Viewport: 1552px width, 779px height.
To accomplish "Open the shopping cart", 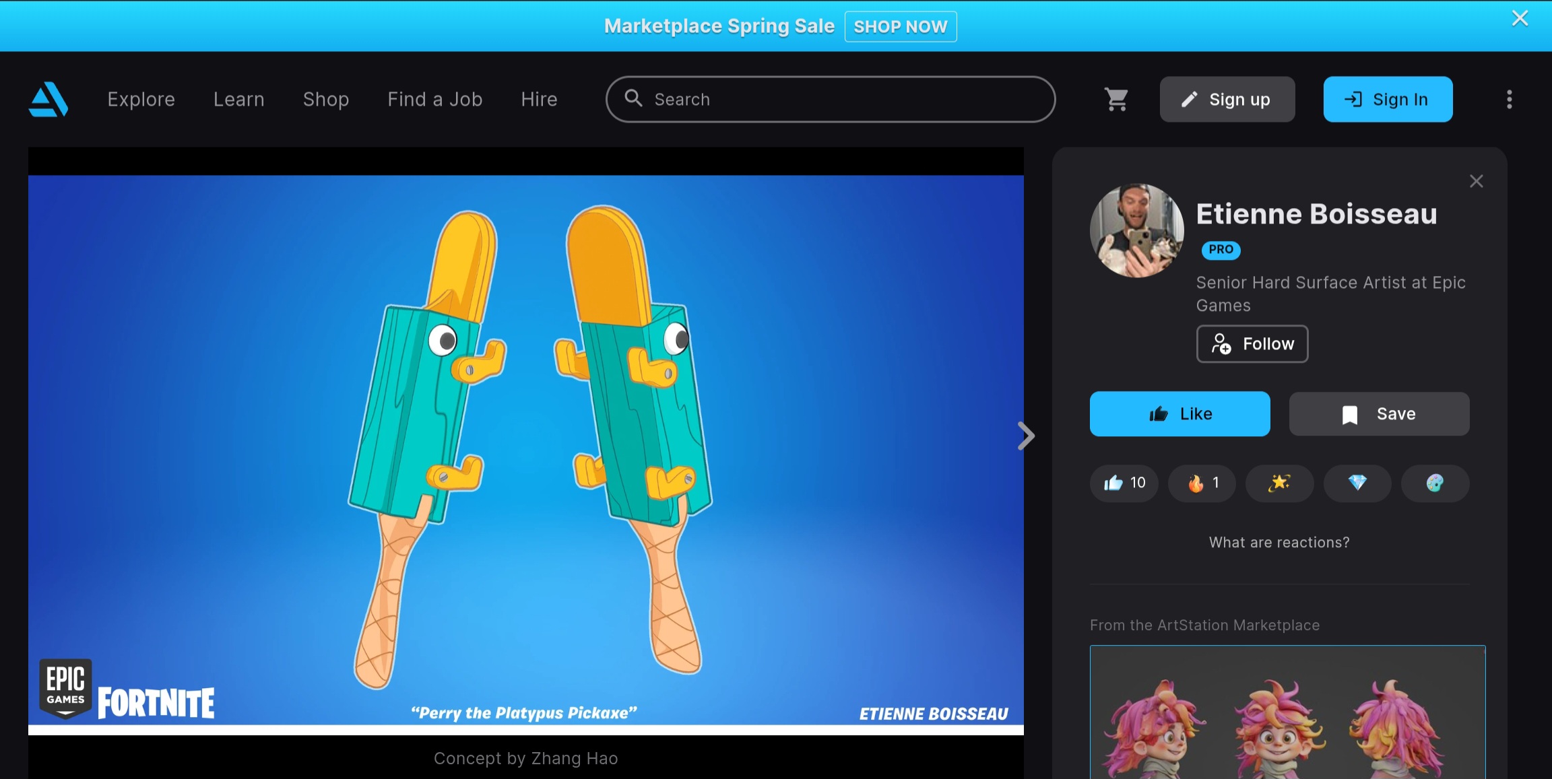I will coord(1116,100).
